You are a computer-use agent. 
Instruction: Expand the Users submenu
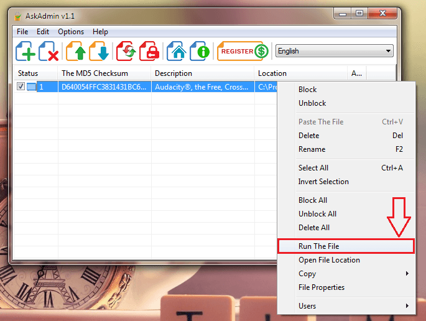(354, 306)
